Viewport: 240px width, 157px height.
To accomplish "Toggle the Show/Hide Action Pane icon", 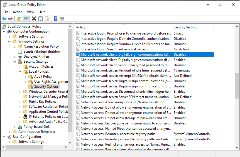I will point(62,19).
